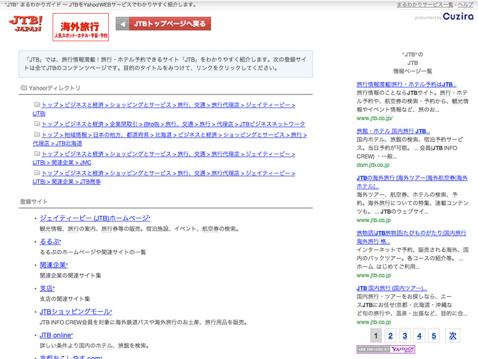Open ジェイティービー (JTB)ホームページ link
Screen dimensions: 478x359
pos(95,218)
